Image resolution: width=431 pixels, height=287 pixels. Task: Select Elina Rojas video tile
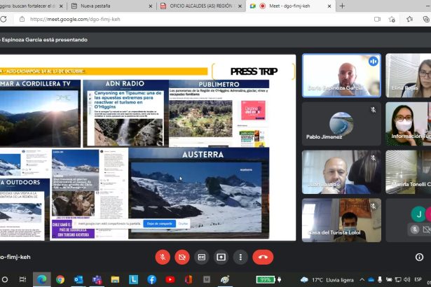(408, 76)
